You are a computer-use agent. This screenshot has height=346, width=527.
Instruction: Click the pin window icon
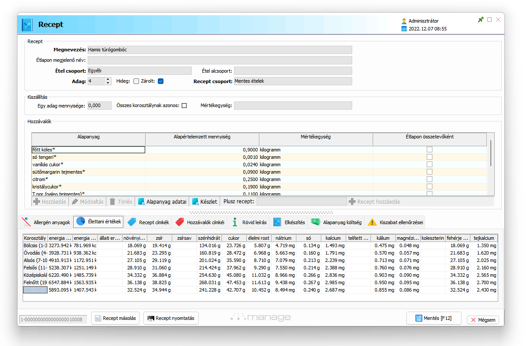(x=481, y=20)
